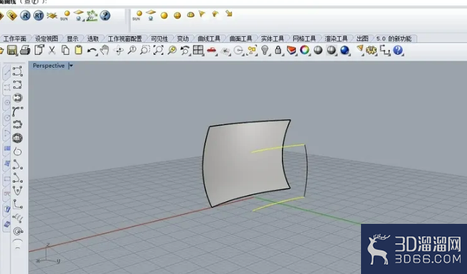Click the four viewports layout icon
The width and height of the screenshot is (467, 274).
pos(198,50)
